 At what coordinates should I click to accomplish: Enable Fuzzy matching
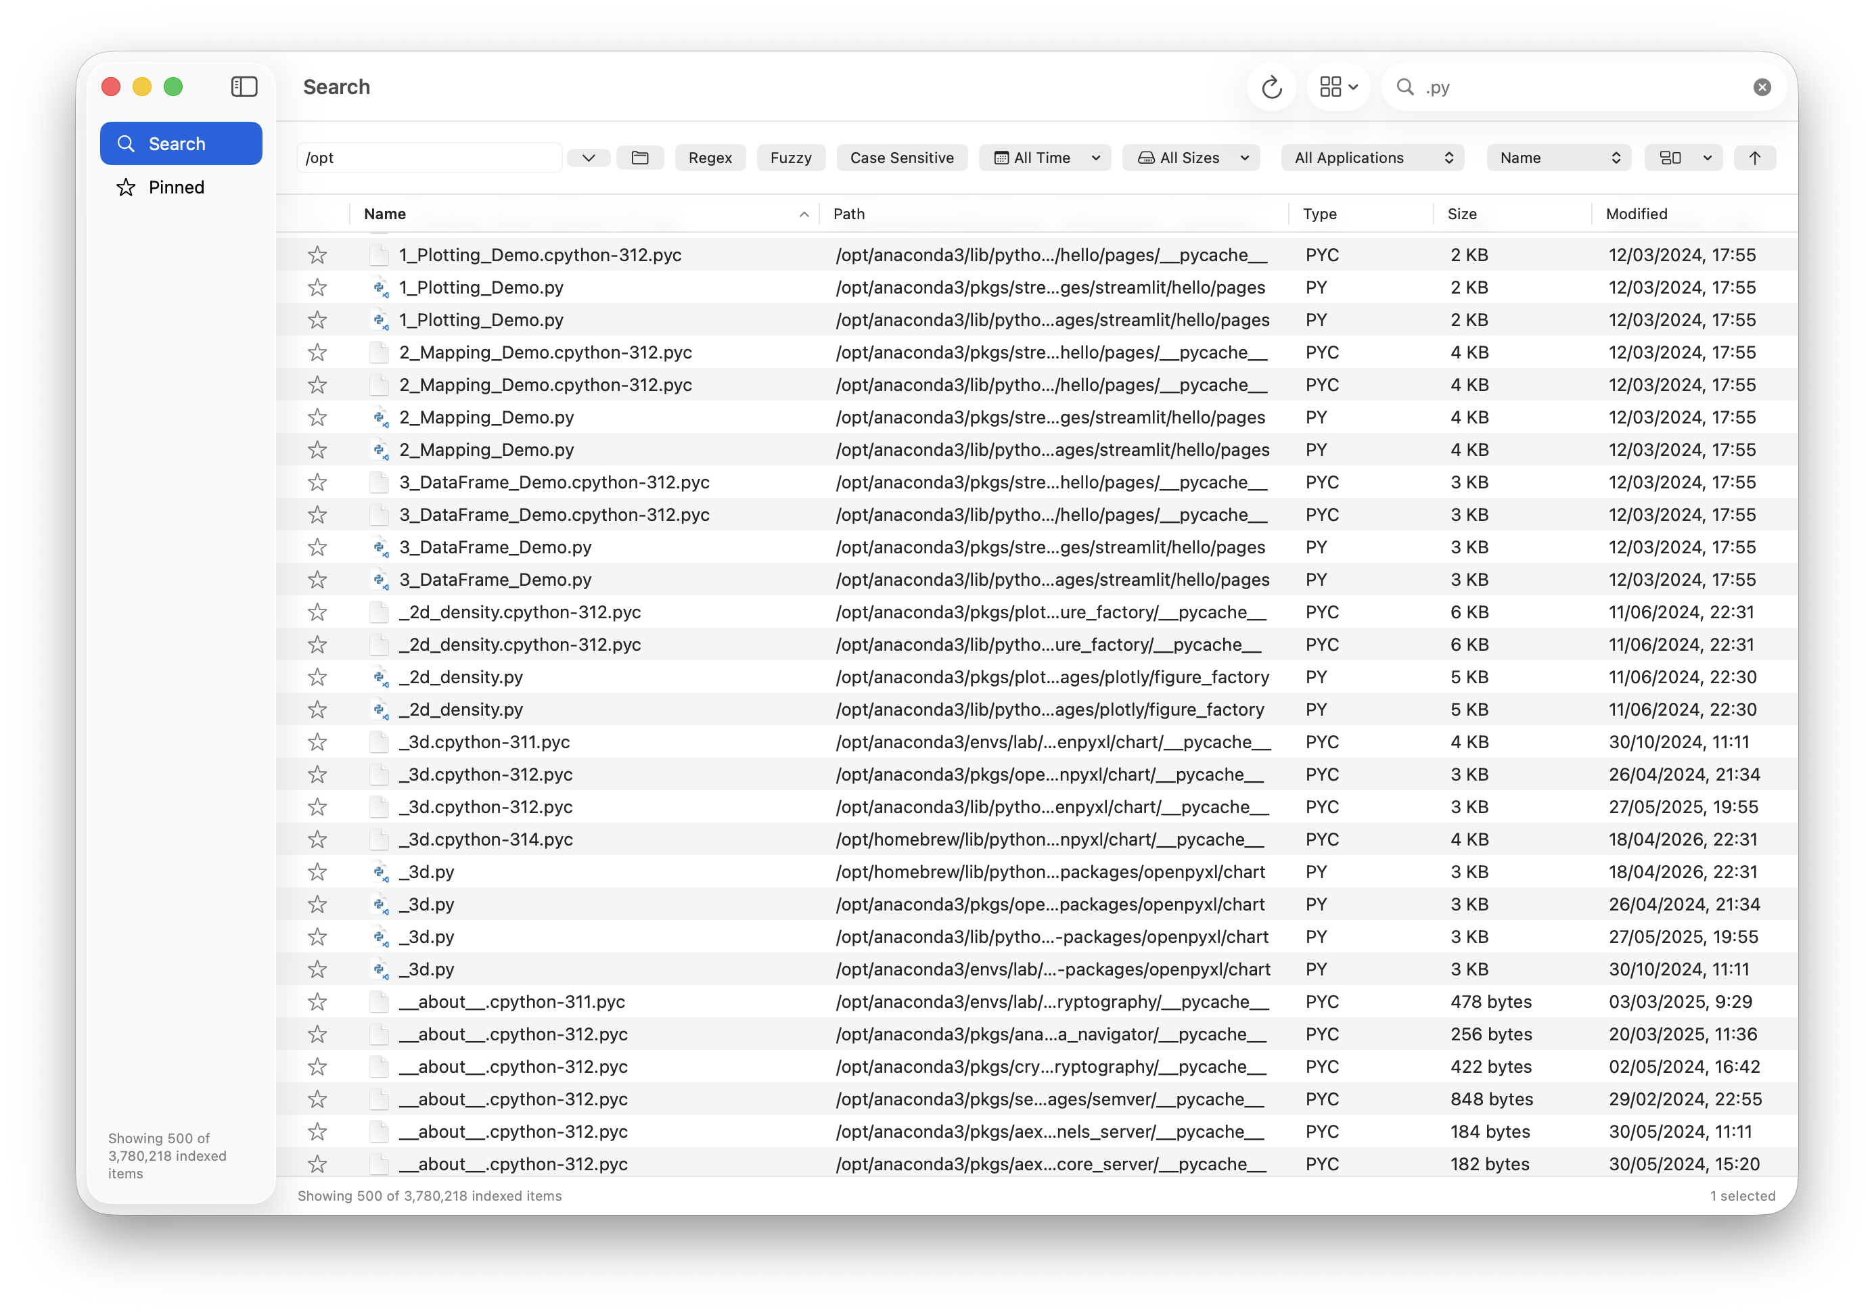click(x=790, y=158)
